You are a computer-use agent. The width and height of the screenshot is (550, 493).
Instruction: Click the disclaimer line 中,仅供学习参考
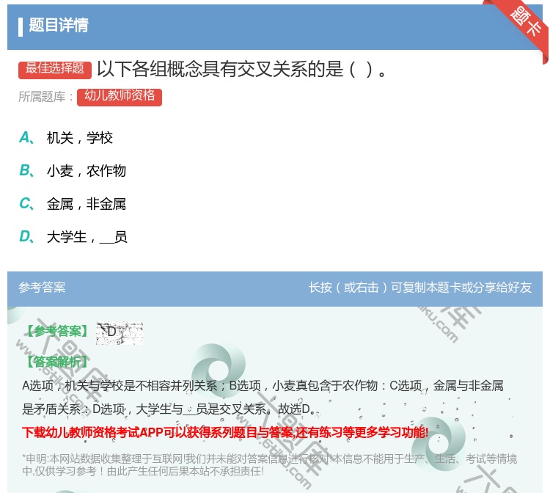click(x=143, y=471)
